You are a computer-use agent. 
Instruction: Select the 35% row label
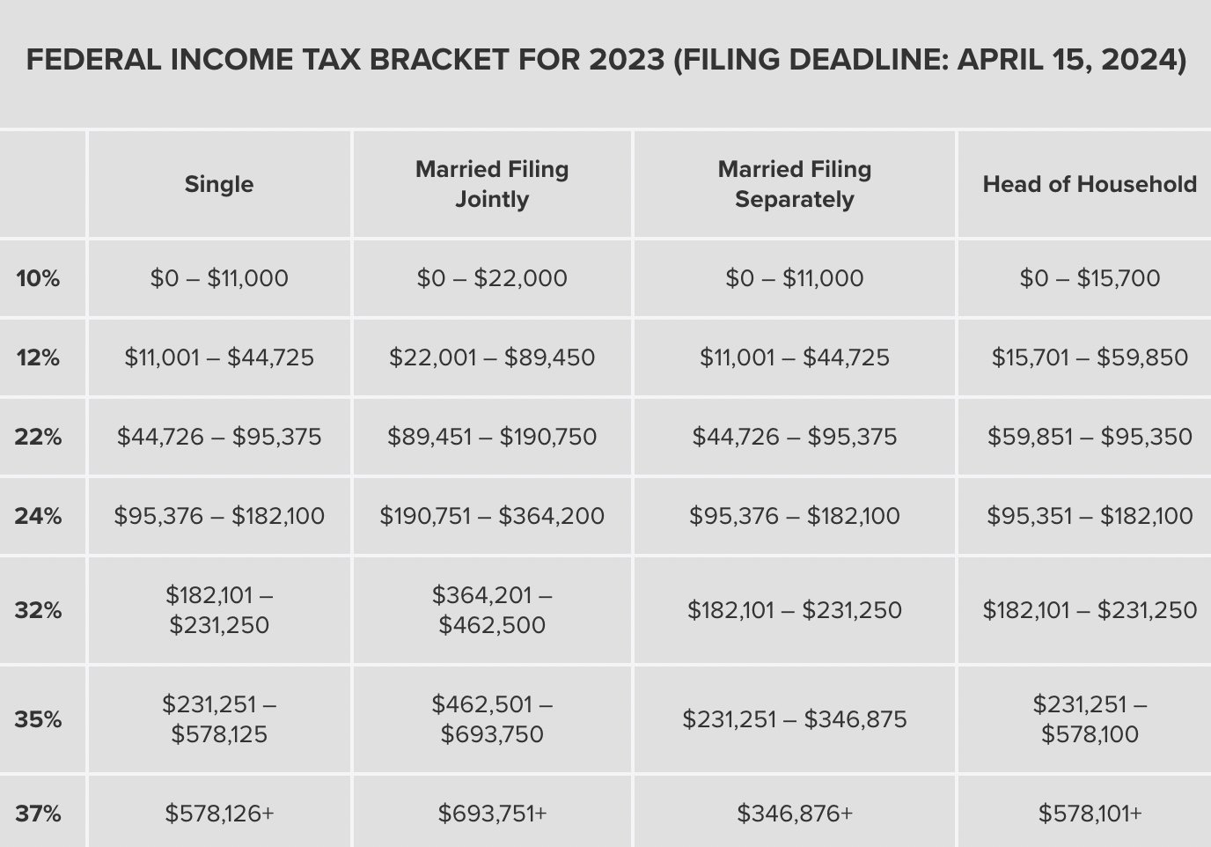coord(38,719)
